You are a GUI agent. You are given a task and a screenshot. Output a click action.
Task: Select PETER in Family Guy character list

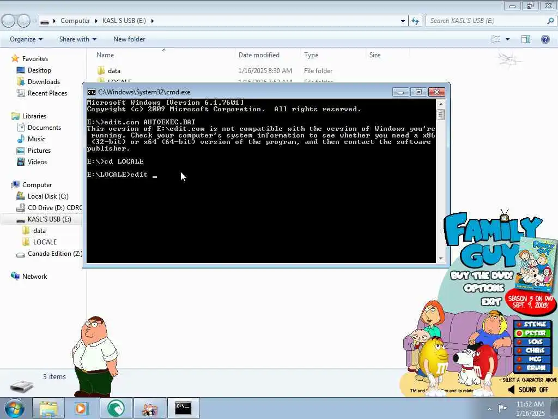click(532, 333)
